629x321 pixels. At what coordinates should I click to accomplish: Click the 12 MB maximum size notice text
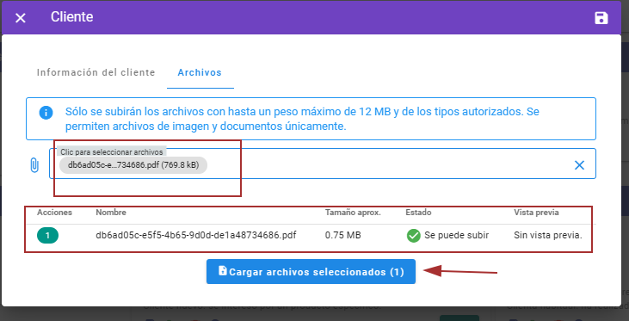tap(302, 119)
